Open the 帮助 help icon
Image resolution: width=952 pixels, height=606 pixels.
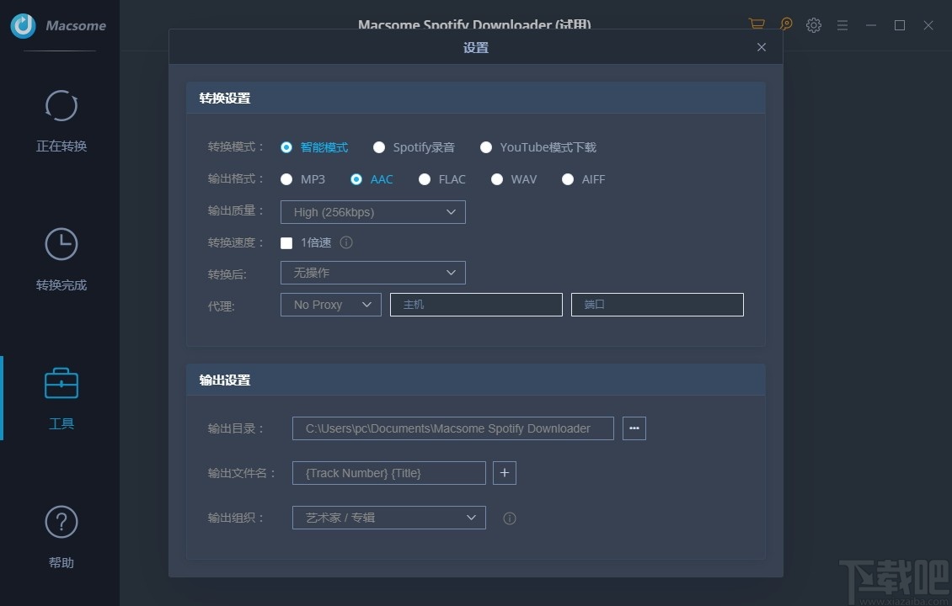pyautogui.click(x=60, y=523)
